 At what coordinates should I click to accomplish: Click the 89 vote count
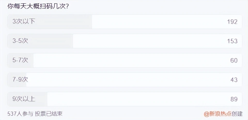pos(234,99)
